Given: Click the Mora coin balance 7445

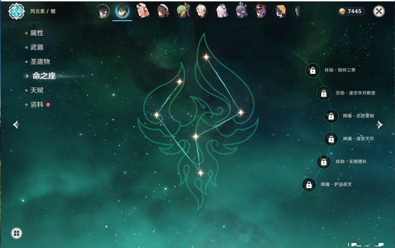Looking at the screenshot, I should tap(351, 11).
